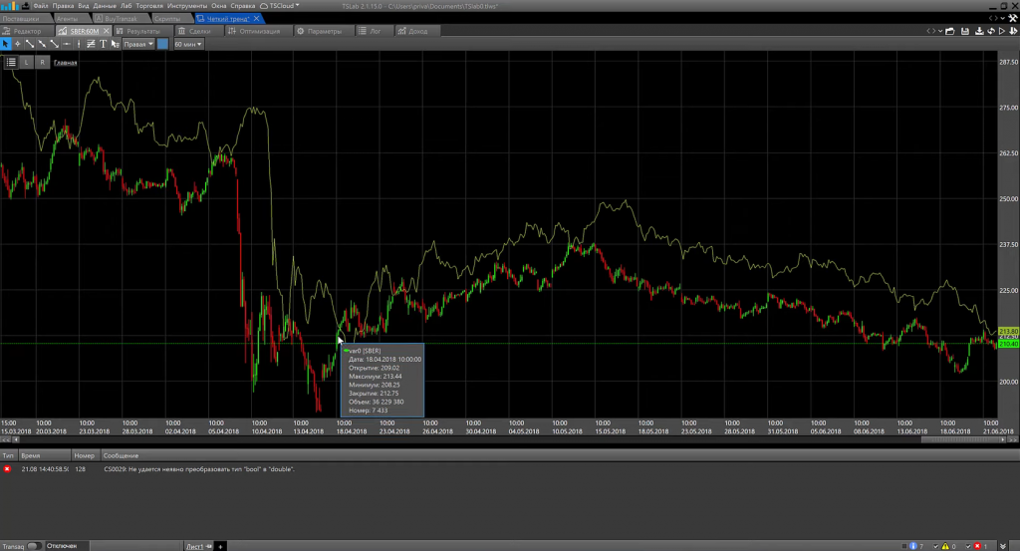Click the Главная pane label link
Image resolution: width=1020 pixels, height=551 pixels.
(65, 63)
